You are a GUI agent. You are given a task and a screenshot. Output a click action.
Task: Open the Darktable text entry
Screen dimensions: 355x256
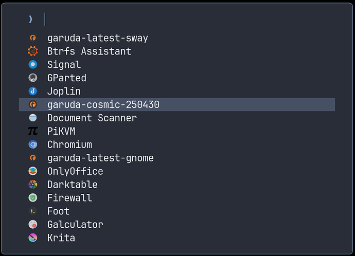73,185
